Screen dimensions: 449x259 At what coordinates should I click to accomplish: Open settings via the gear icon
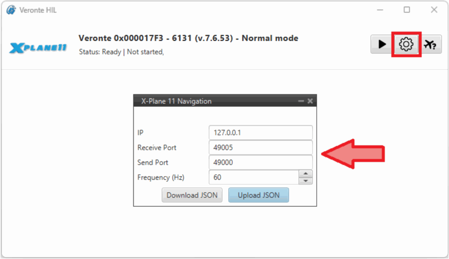click(406, 44)
